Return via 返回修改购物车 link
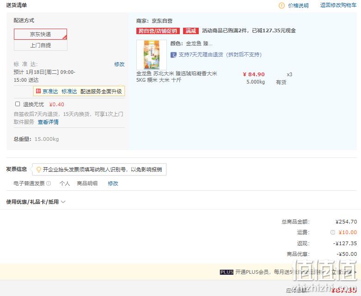 (338, 5)
